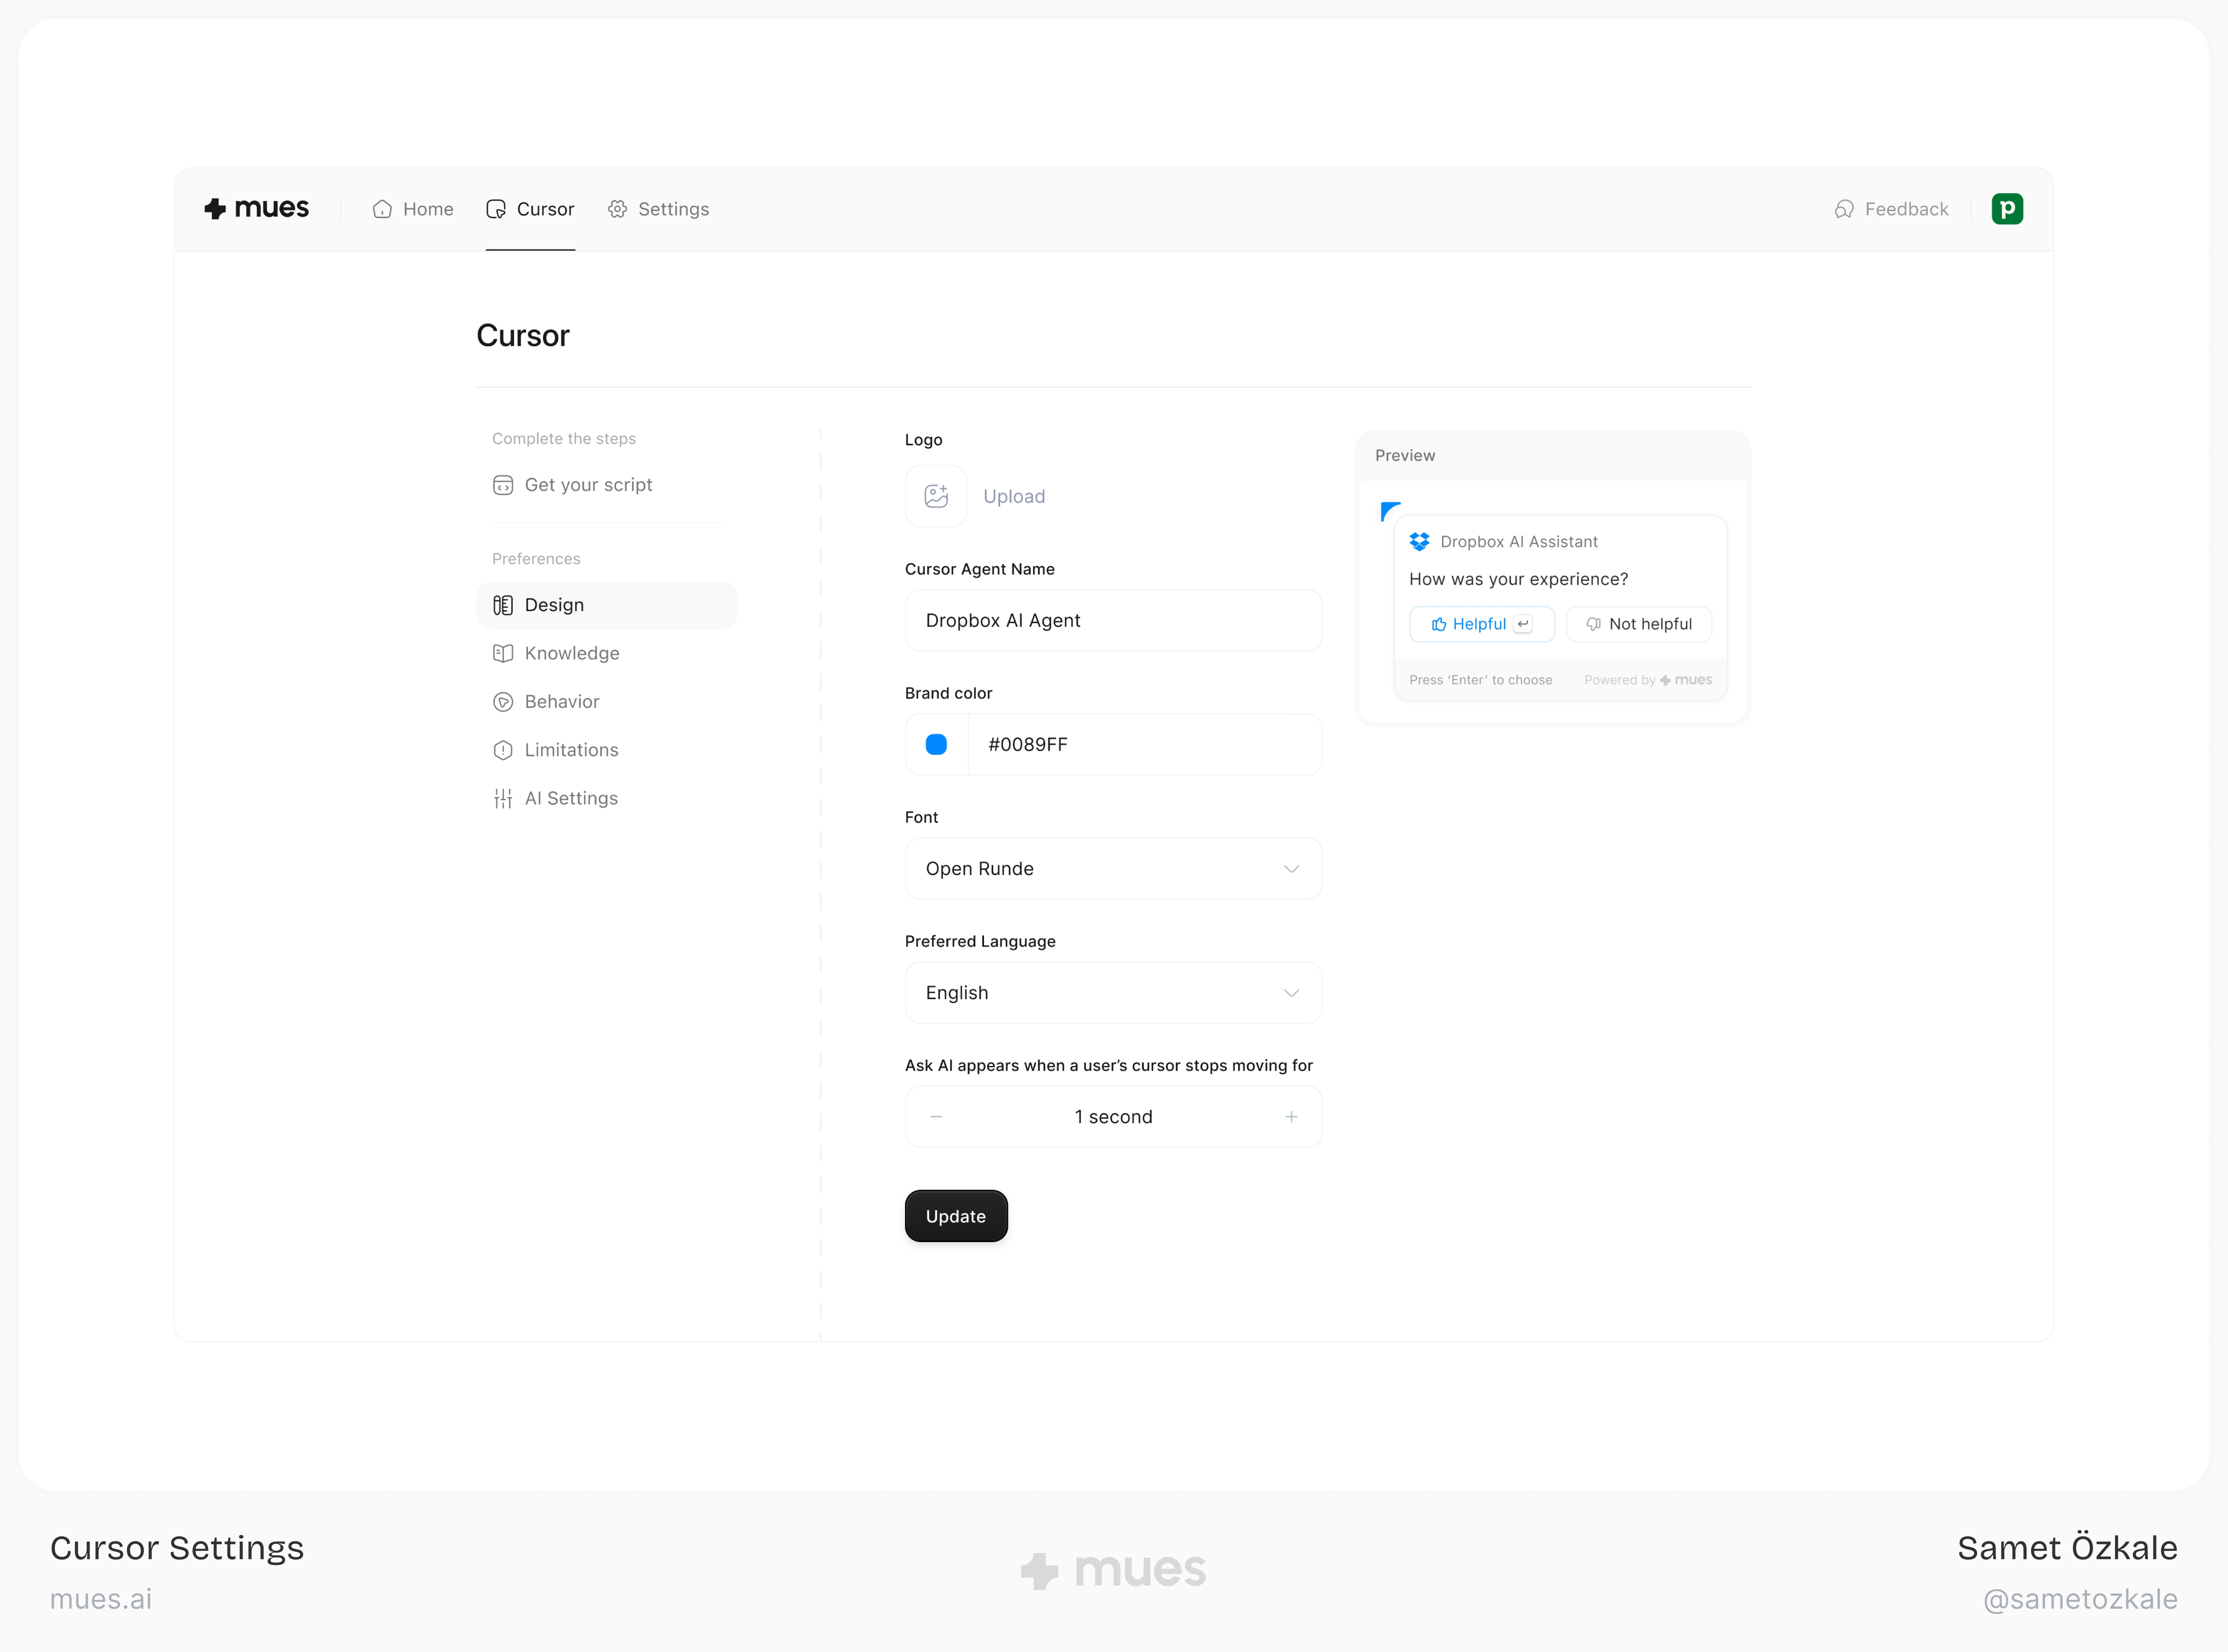Click the Logo upload image icon

[x=936, y=496]
